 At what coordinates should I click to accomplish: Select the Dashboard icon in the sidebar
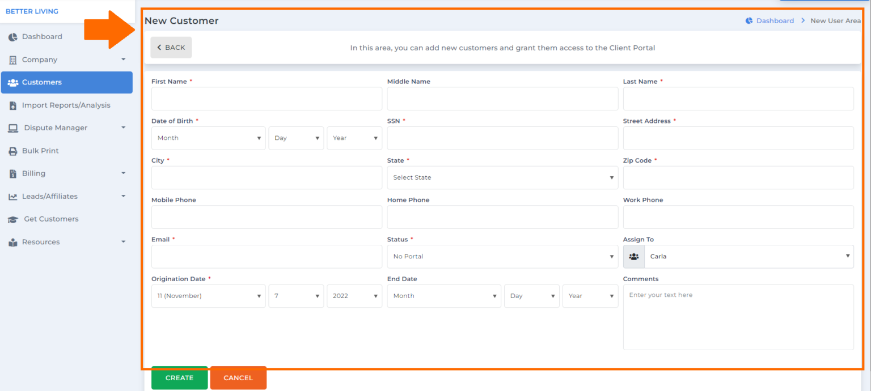(x=12, y=36)
